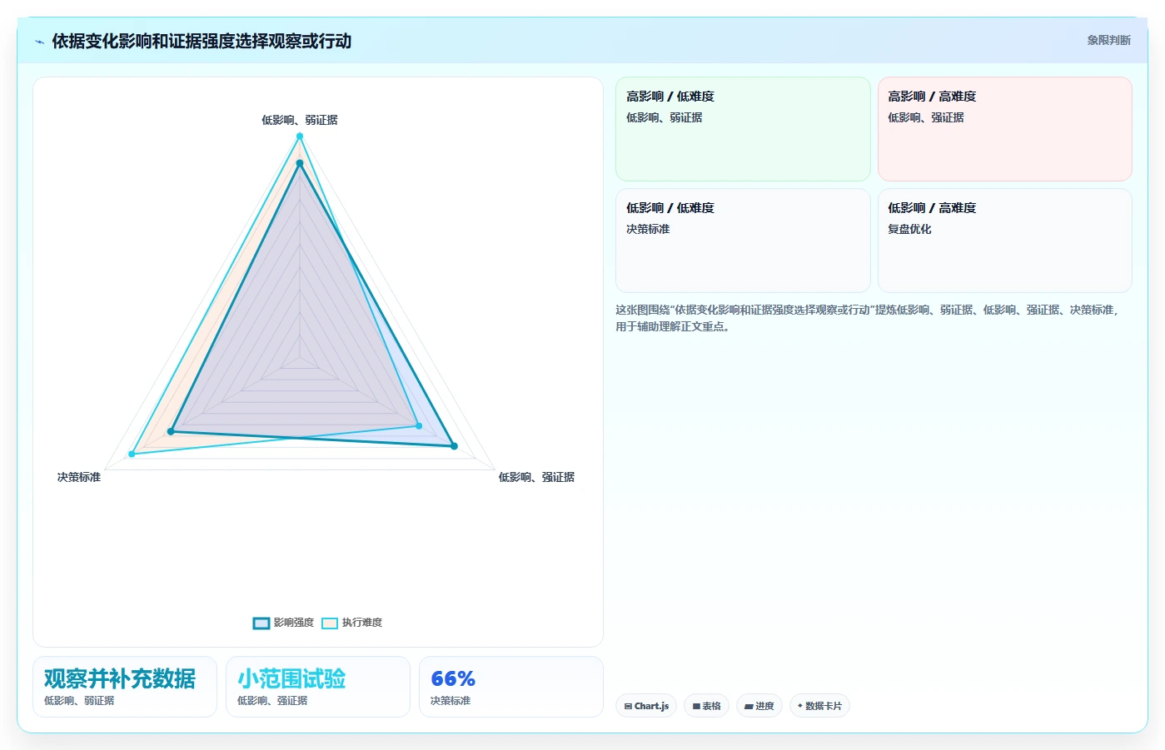This screenshot has width=1165, height=750.
Task: Click the page title 依据变化影响和证据强度选择观察或行动
Action: 202,41
